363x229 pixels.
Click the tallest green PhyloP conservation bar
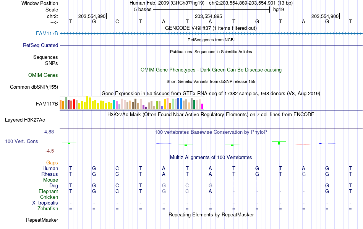point(279,143)
